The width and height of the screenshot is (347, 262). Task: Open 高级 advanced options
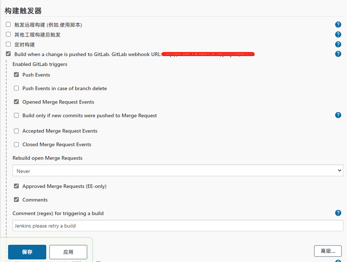tap(328, 251)
